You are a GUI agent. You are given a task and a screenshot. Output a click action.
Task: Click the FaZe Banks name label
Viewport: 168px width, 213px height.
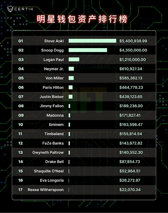click(x=53, y=143)
